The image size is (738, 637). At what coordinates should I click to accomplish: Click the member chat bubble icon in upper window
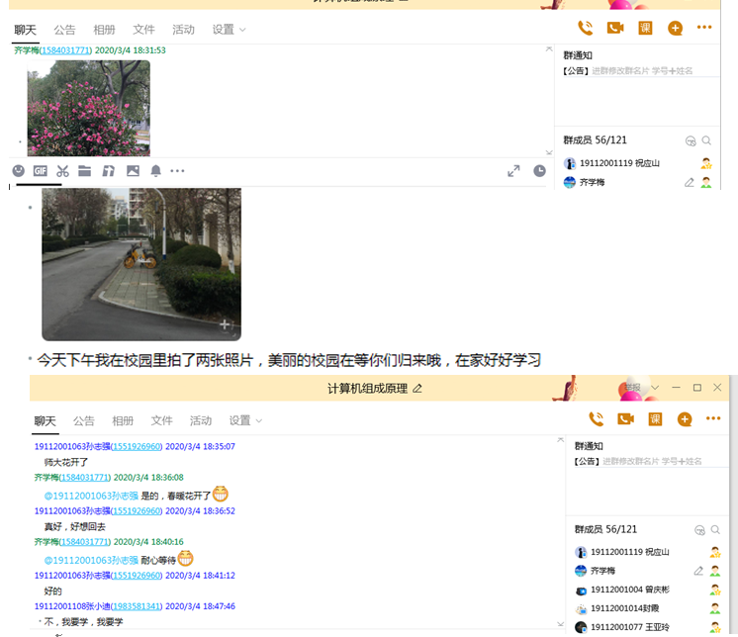tap(690, 140)
